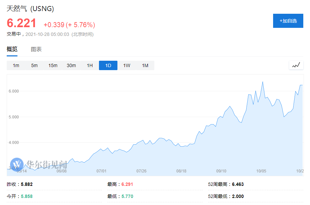Image resolution: width=310 pixels, height=205 pixels.
Task: Click the 天然气 (USNG) title
Action: 30,9
